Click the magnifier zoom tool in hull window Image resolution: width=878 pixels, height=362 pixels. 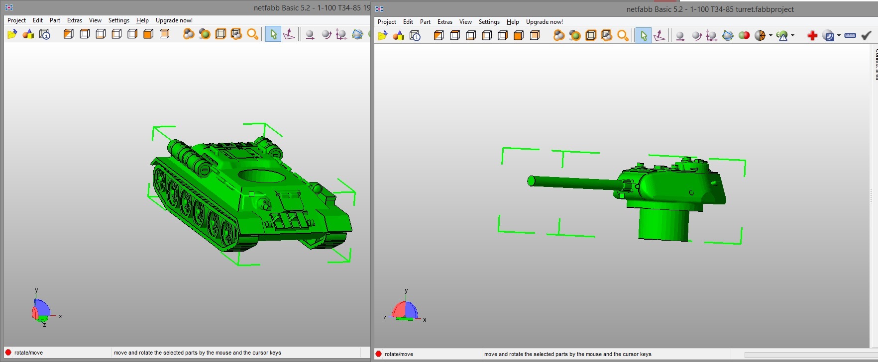252,34
